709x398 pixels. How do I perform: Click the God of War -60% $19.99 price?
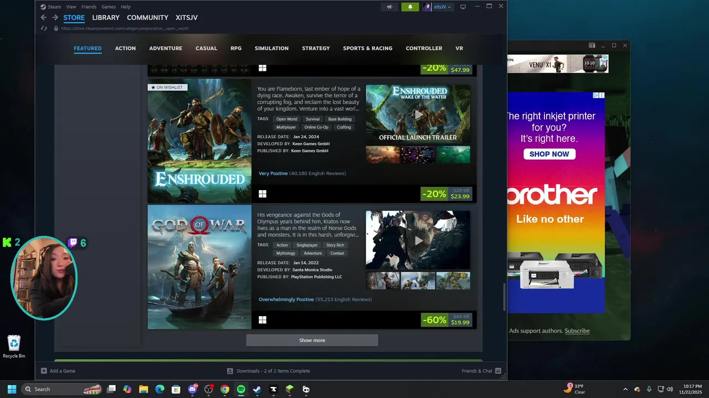[446, 320]
